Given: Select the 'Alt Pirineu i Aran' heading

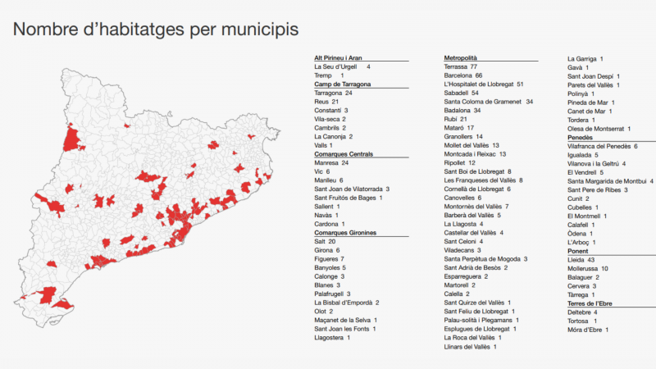Looking at the screenshot, I should pos(338,57).
